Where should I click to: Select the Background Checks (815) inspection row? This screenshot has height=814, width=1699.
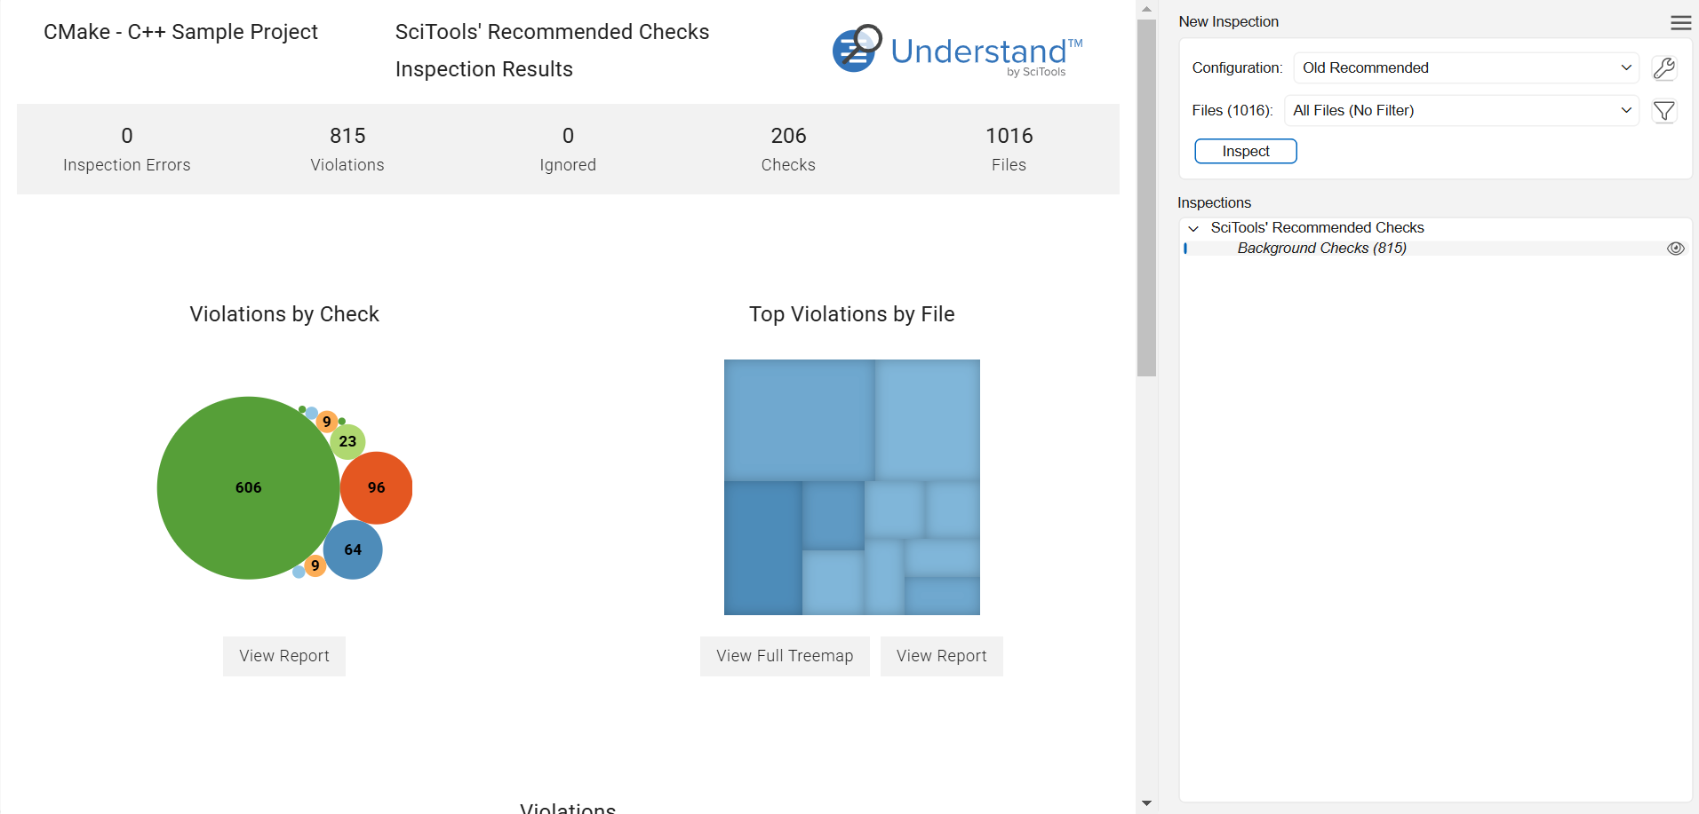(1434, 249)
